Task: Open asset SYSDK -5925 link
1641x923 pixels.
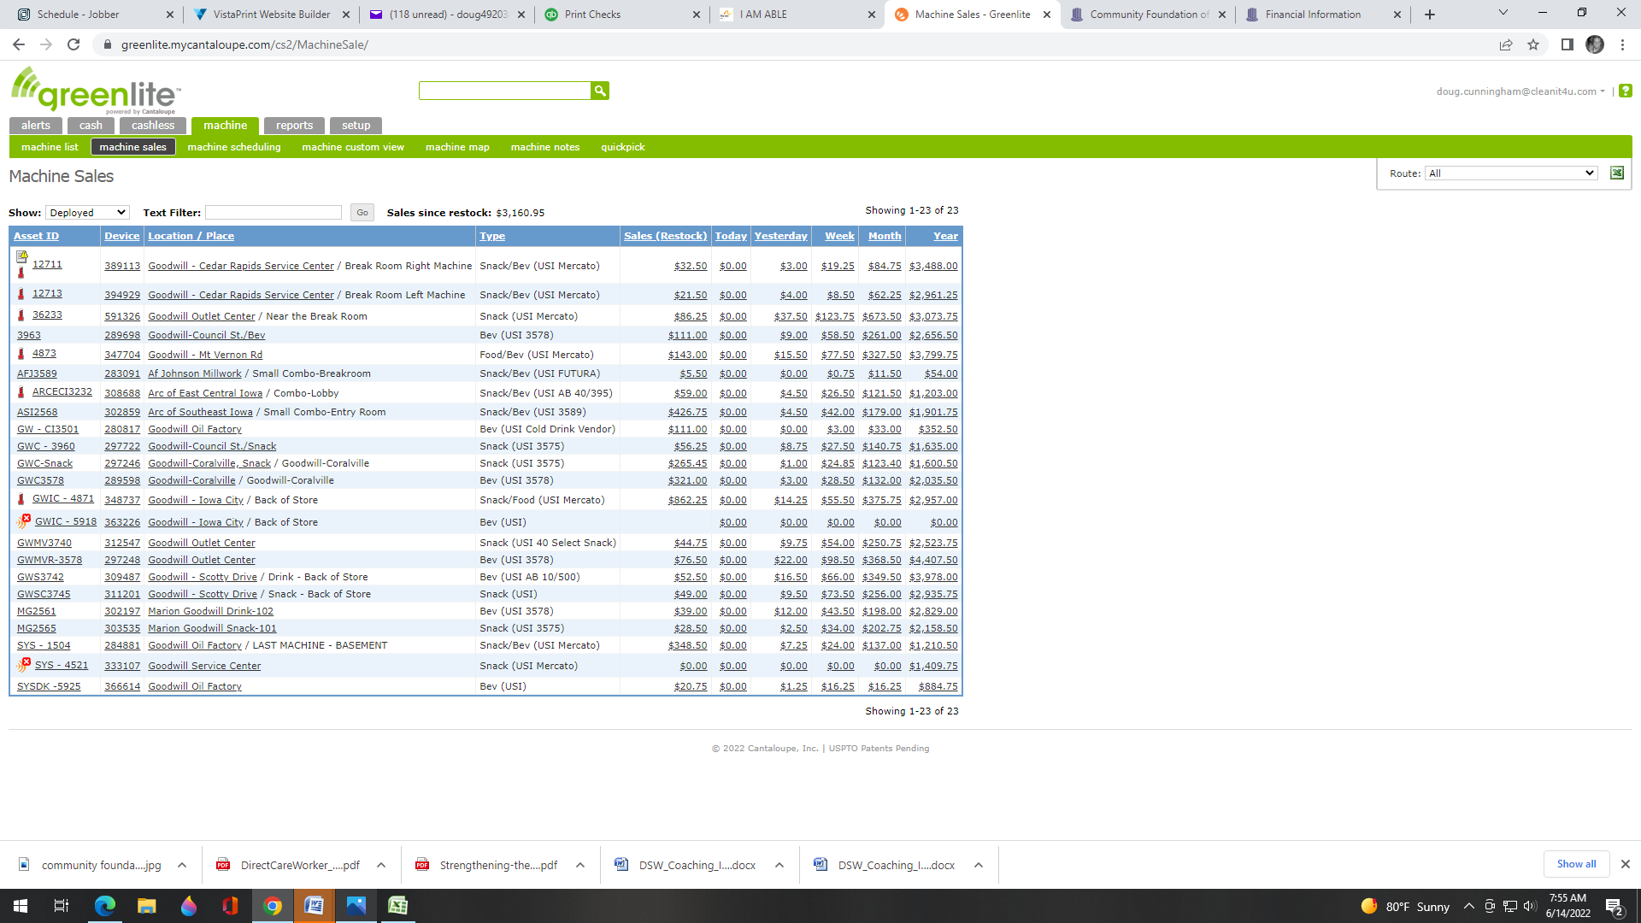Action: pyautogui.click(x=49, y=686)
